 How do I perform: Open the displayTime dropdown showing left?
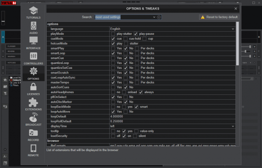172,126
